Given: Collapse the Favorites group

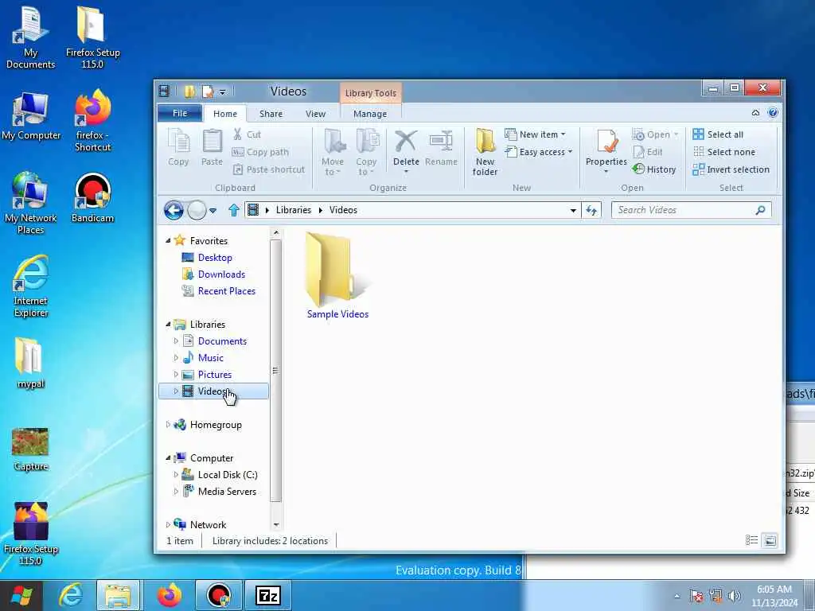Looking at the screenshot, I should point(168,240).
